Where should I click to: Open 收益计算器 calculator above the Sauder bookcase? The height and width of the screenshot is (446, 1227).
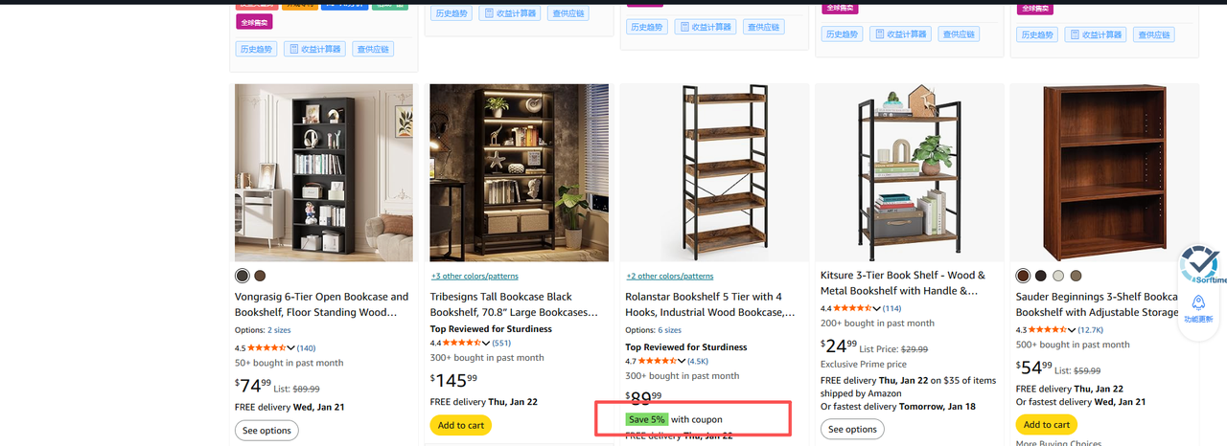pyautogui.click(x=1096, y=34)
